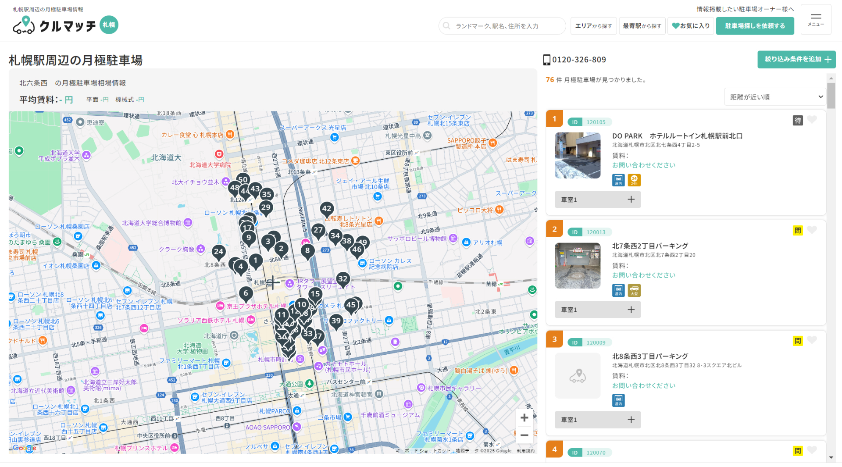The height and width of the screenshot is (467, 842).
Task: Expand 車室1 on 北7条西2丁目パーキング
Action: [x=598, y=310]
